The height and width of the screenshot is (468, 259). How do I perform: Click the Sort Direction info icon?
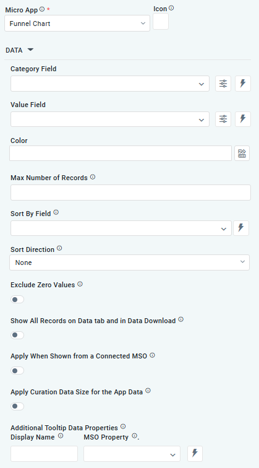(59, 248)
